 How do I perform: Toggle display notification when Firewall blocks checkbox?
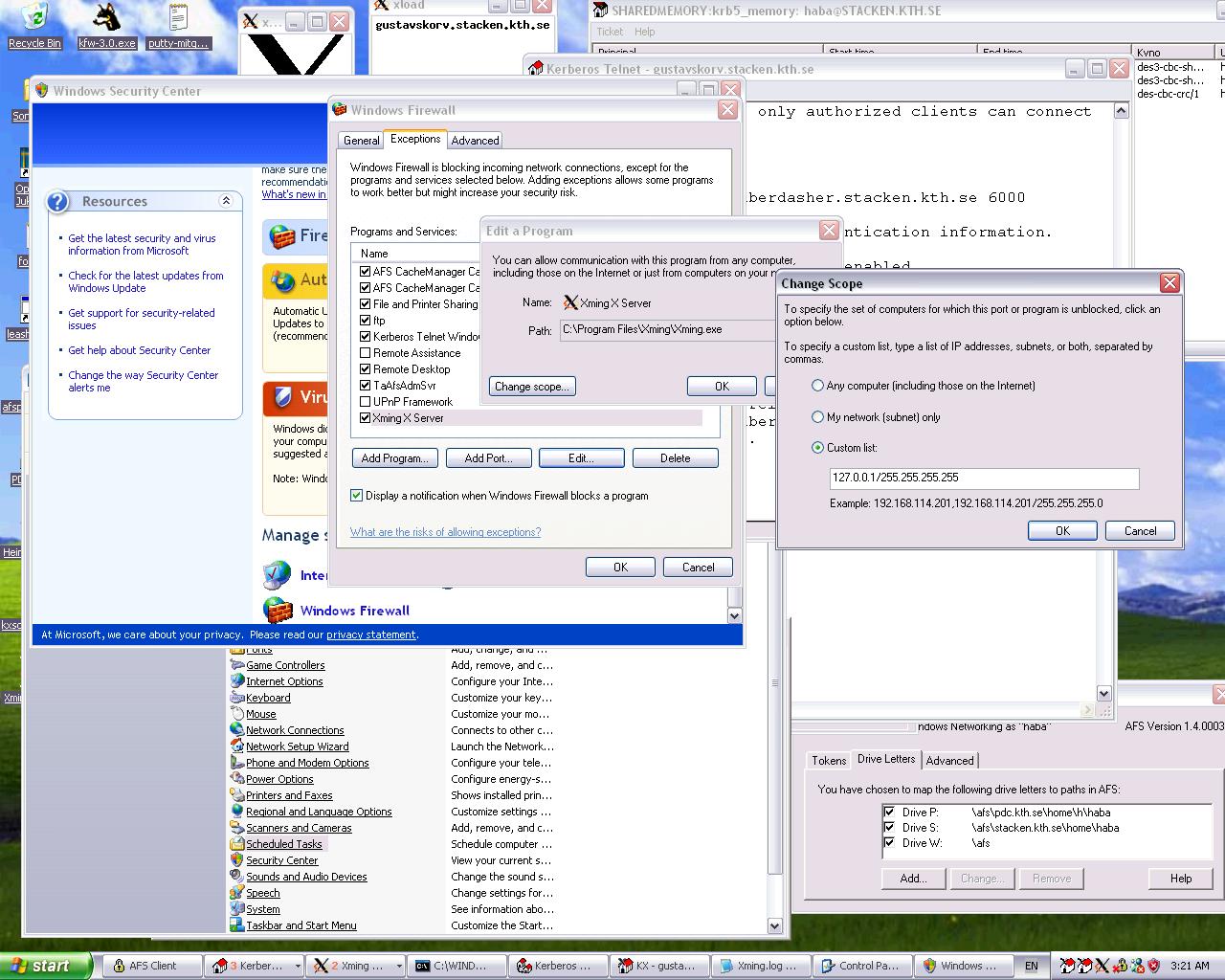point(356,496)
